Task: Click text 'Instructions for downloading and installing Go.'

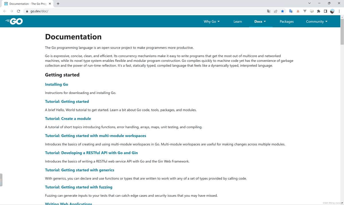Action: [81, 93]
